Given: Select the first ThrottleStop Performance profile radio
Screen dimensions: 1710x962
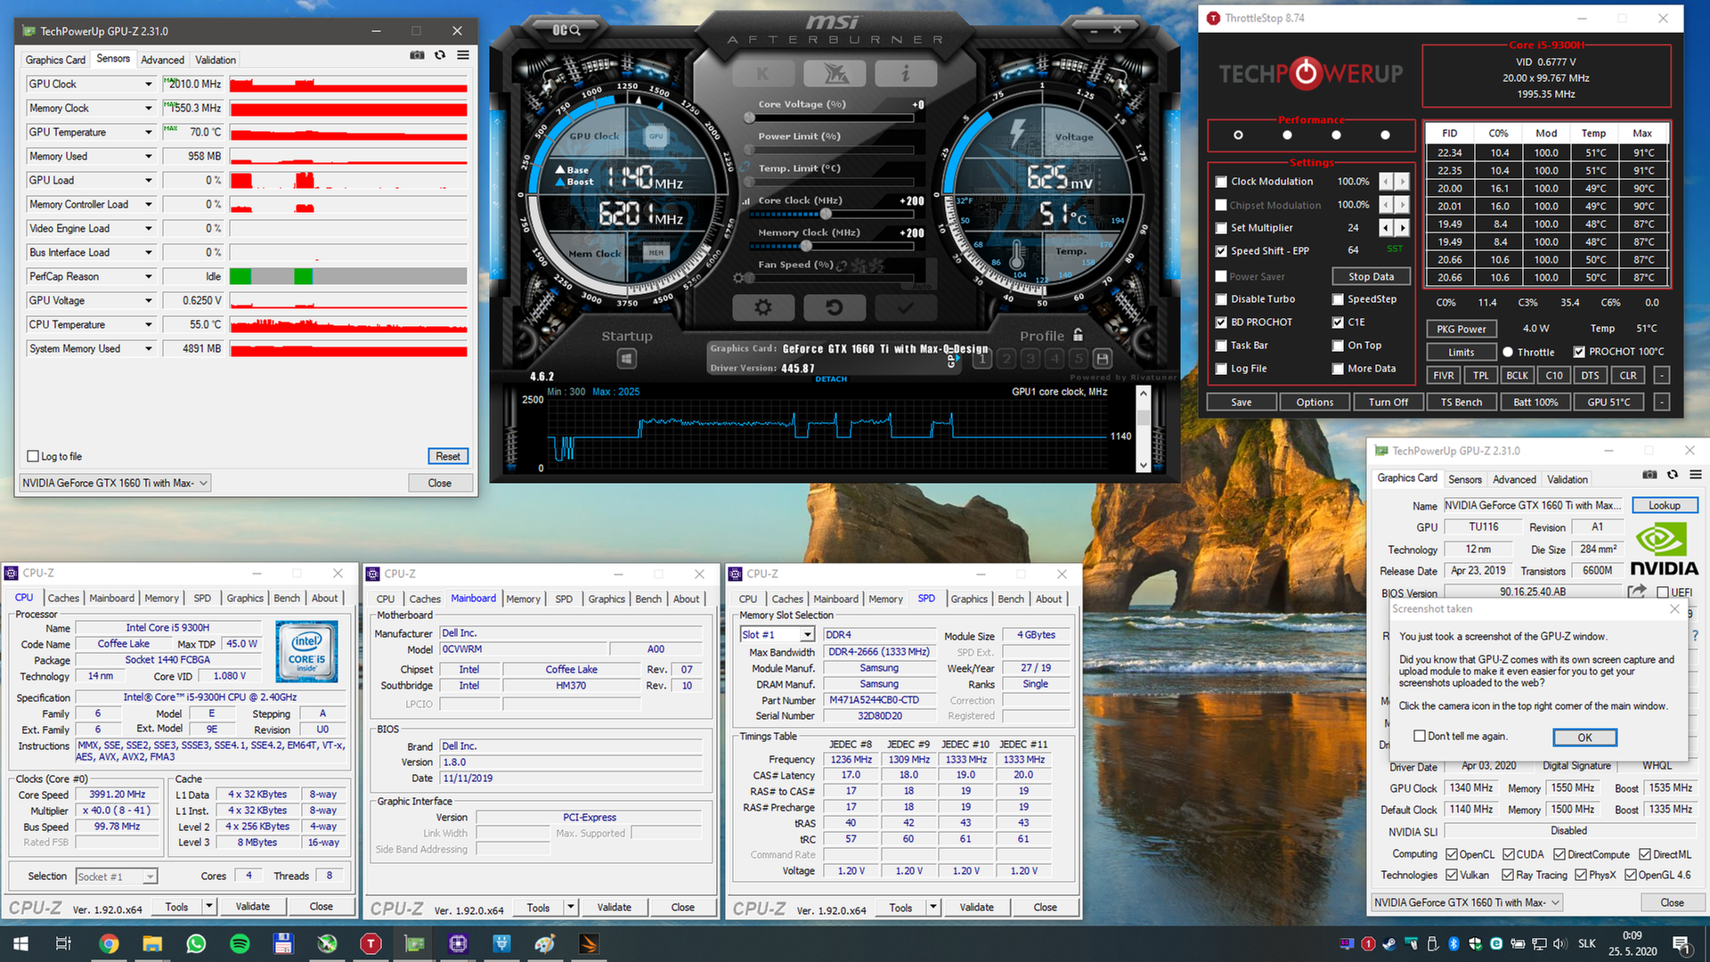Looking at the screenshot, I should (1238, 135).
